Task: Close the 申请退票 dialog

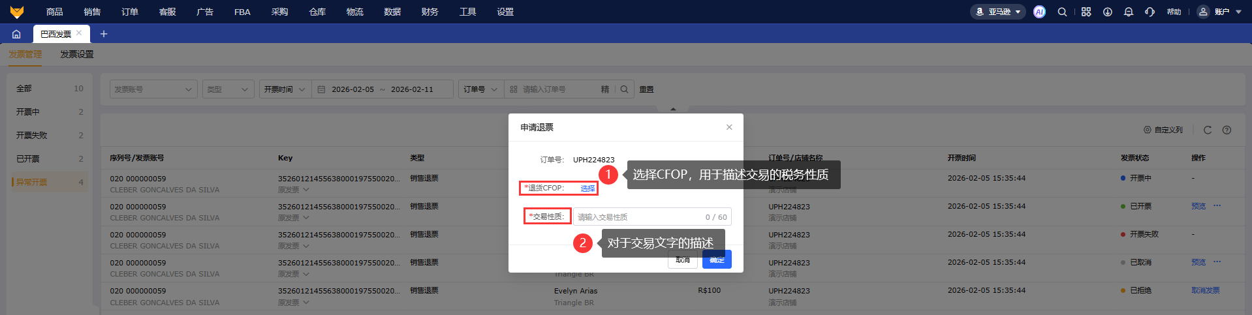Action: (x=729, y=127)
